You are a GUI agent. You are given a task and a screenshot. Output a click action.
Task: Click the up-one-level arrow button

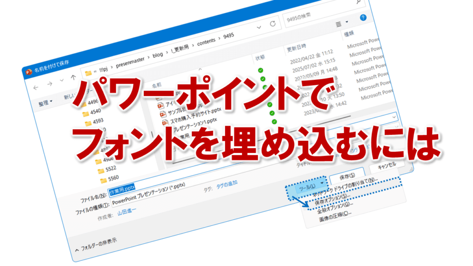(73, 78)
